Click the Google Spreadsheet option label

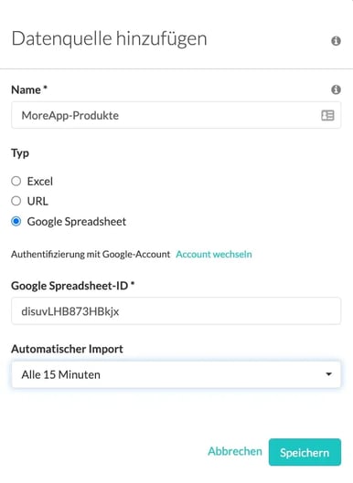[x=77, y=222]
